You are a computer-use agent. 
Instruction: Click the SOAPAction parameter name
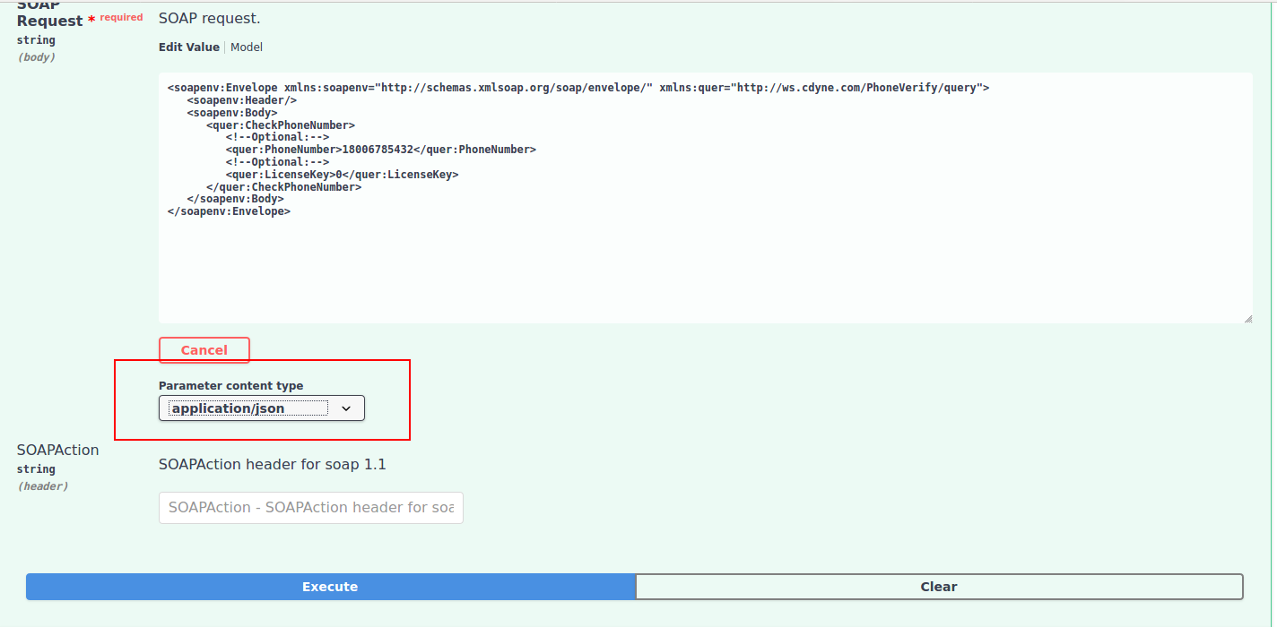pyautogui.click(x=58, y=450)
